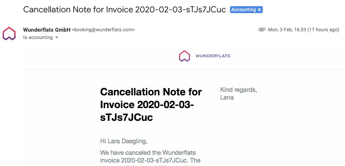Image resolution: width=345 pixels, height=166 pixels.
Task: Click the bold Cancellation Note heading in body
Action: point(151,105)
